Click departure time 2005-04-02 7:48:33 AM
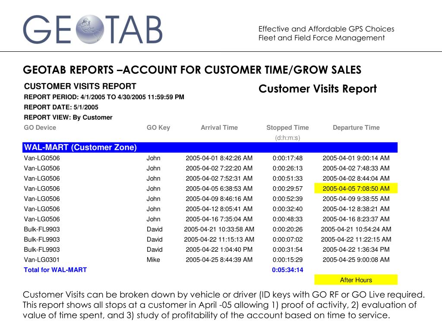 (x=356, y=168)
